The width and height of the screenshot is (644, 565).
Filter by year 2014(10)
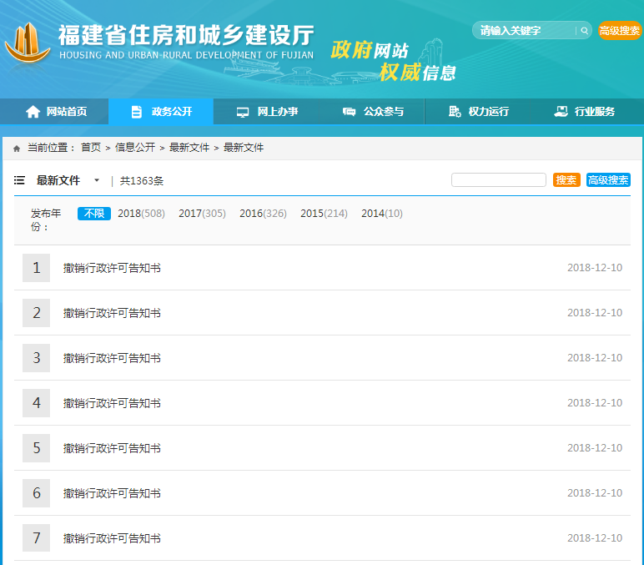click(382, 214)
